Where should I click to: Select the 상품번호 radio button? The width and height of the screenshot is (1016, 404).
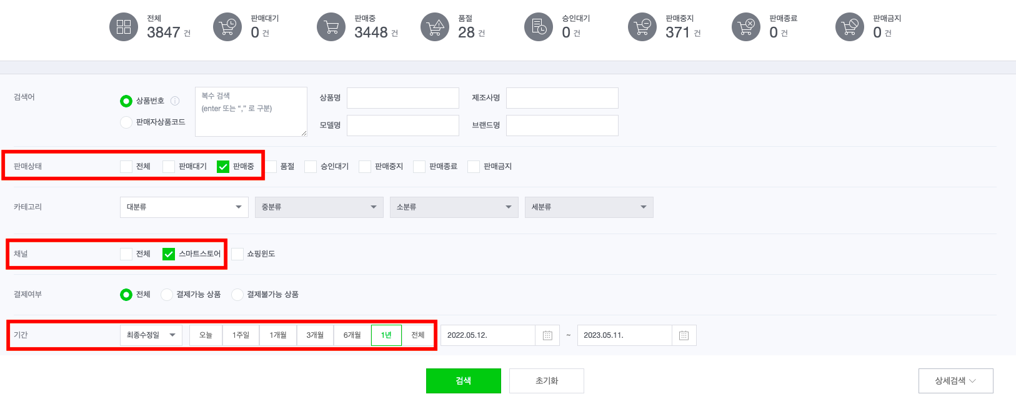pos(126,101)
